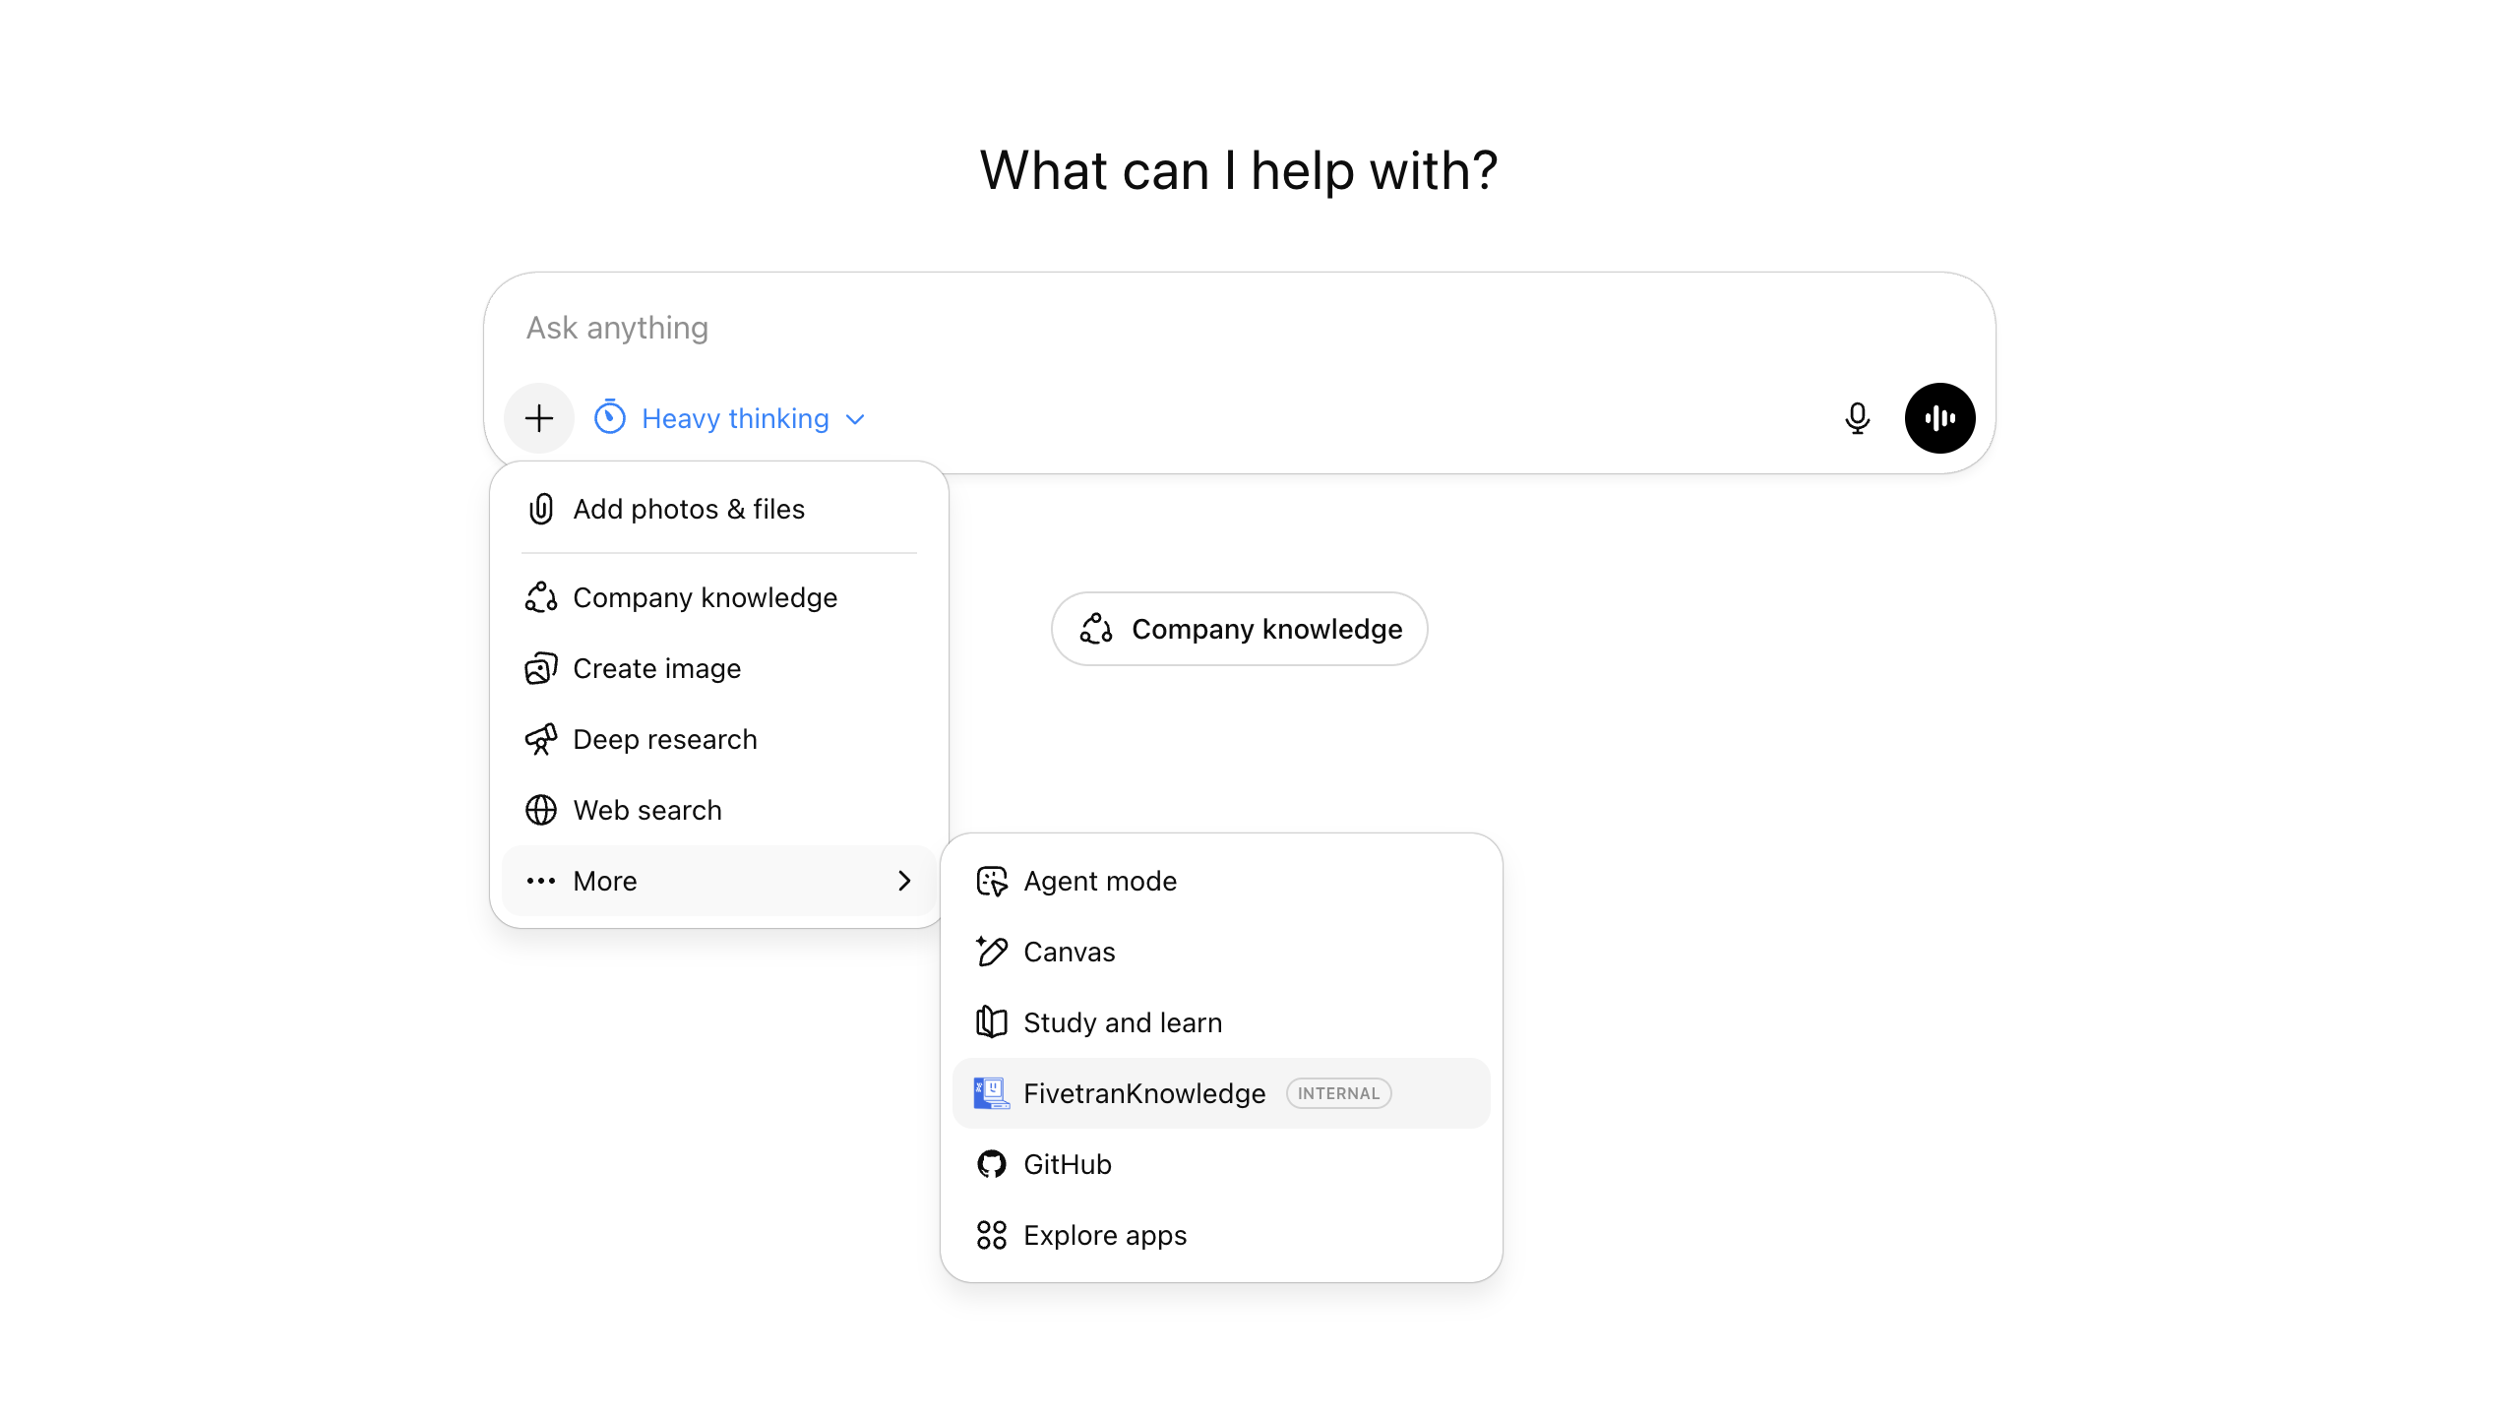
Task: Click the GitHub octocat icon
Action: tap(991, 1164)
